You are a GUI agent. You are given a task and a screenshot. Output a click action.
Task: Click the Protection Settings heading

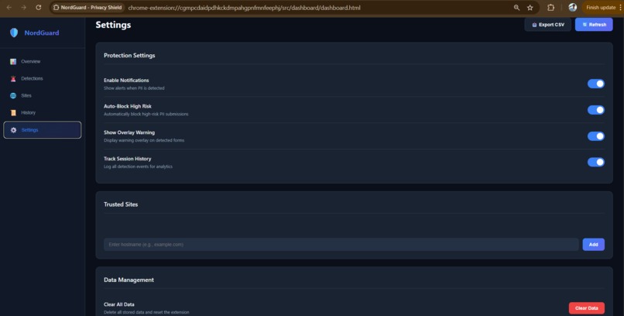[129, 55]
